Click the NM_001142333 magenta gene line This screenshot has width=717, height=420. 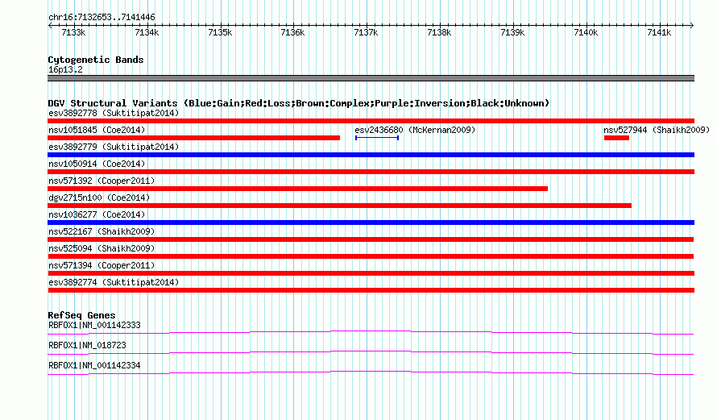coord(371,333)
